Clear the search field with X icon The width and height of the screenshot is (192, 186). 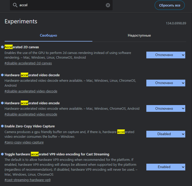108,5
